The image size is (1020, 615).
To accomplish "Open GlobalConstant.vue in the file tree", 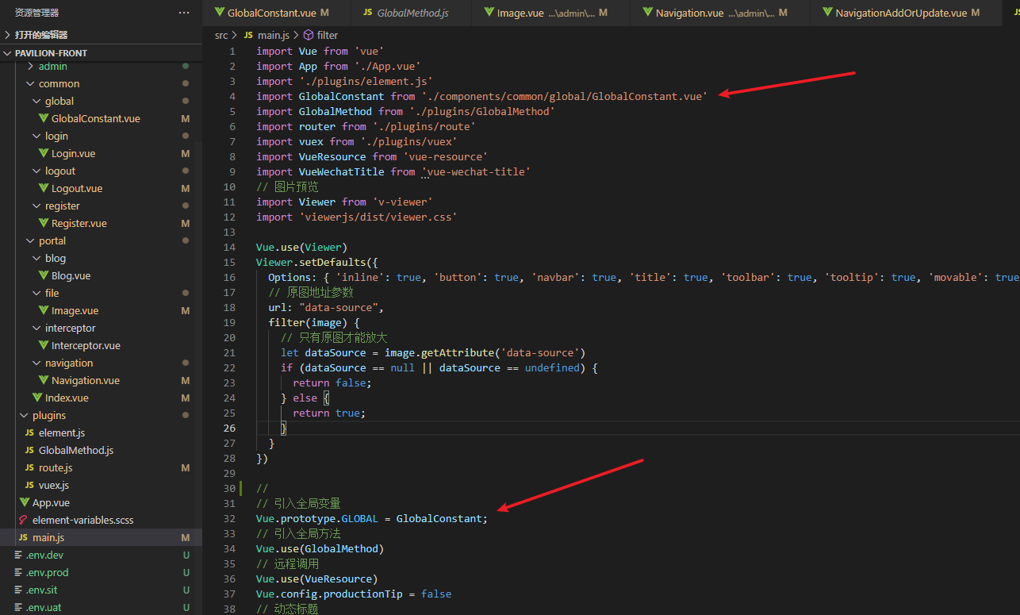I will click(x=96, y=118).
